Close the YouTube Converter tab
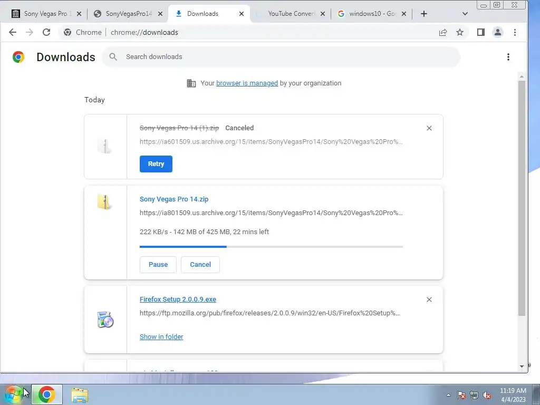540x405 pixels. pyautogui.click(x=323, y=14)
